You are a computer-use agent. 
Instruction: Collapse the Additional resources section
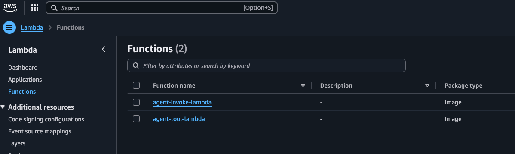(3, 107)
